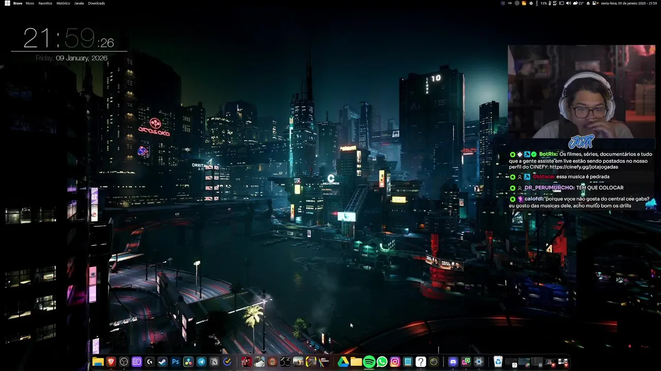
Task: Open File Explorer from the dock
Action: 98,362
